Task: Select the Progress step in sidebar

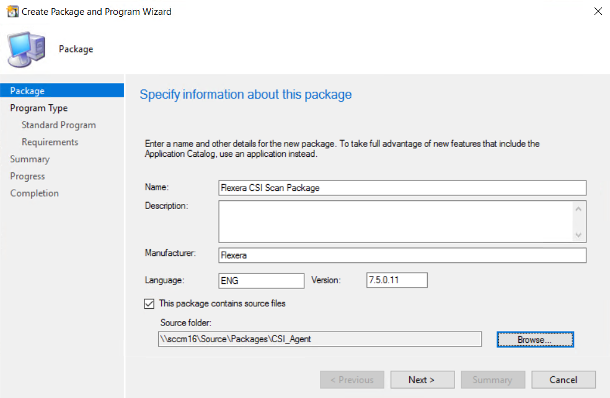Action: click(28, 176)
